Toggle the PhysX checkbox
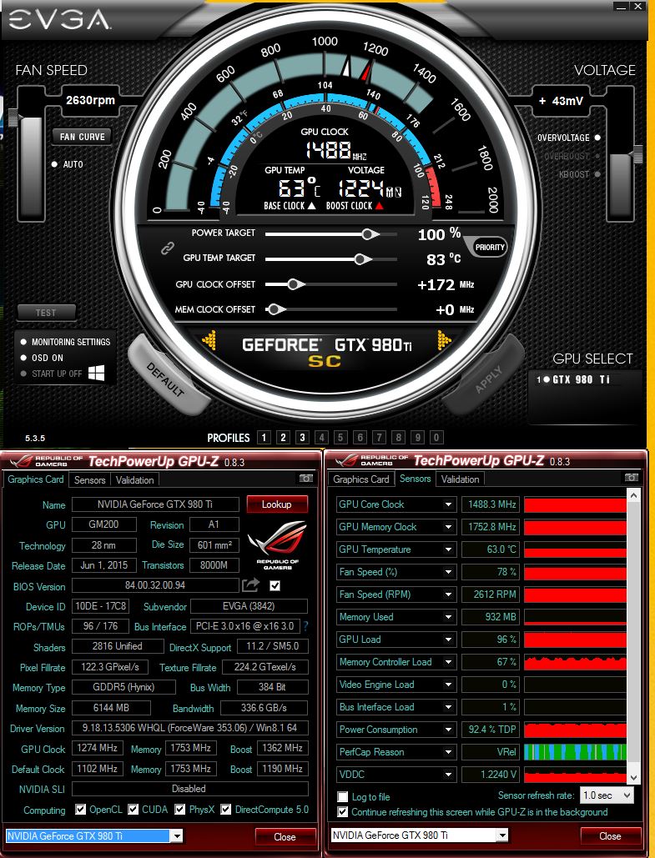Screen dimensions: 655x858 [x=179, y=809]
